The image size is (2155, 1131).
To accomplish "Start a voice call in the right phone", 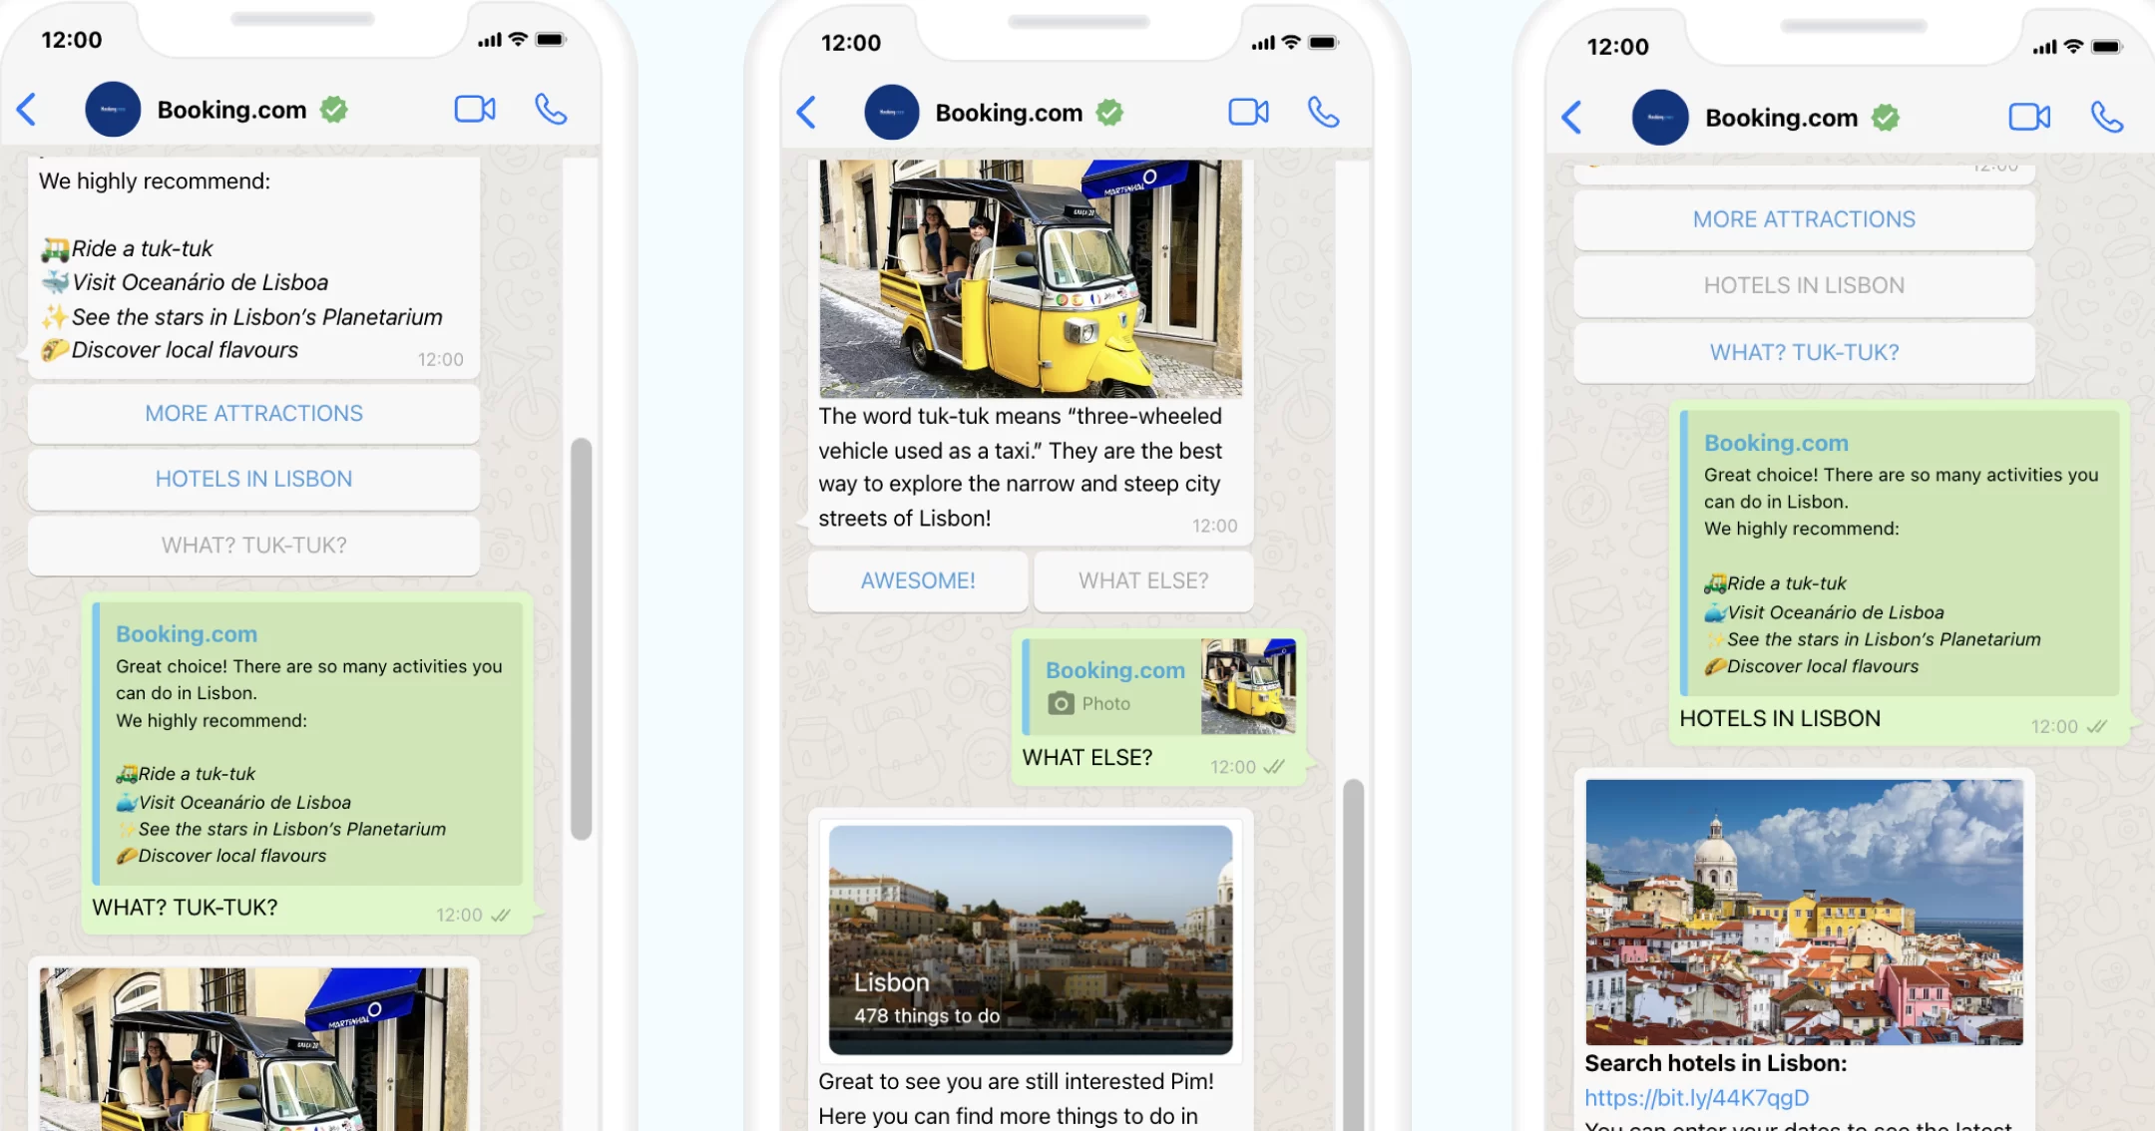I will click(2107, 117).
